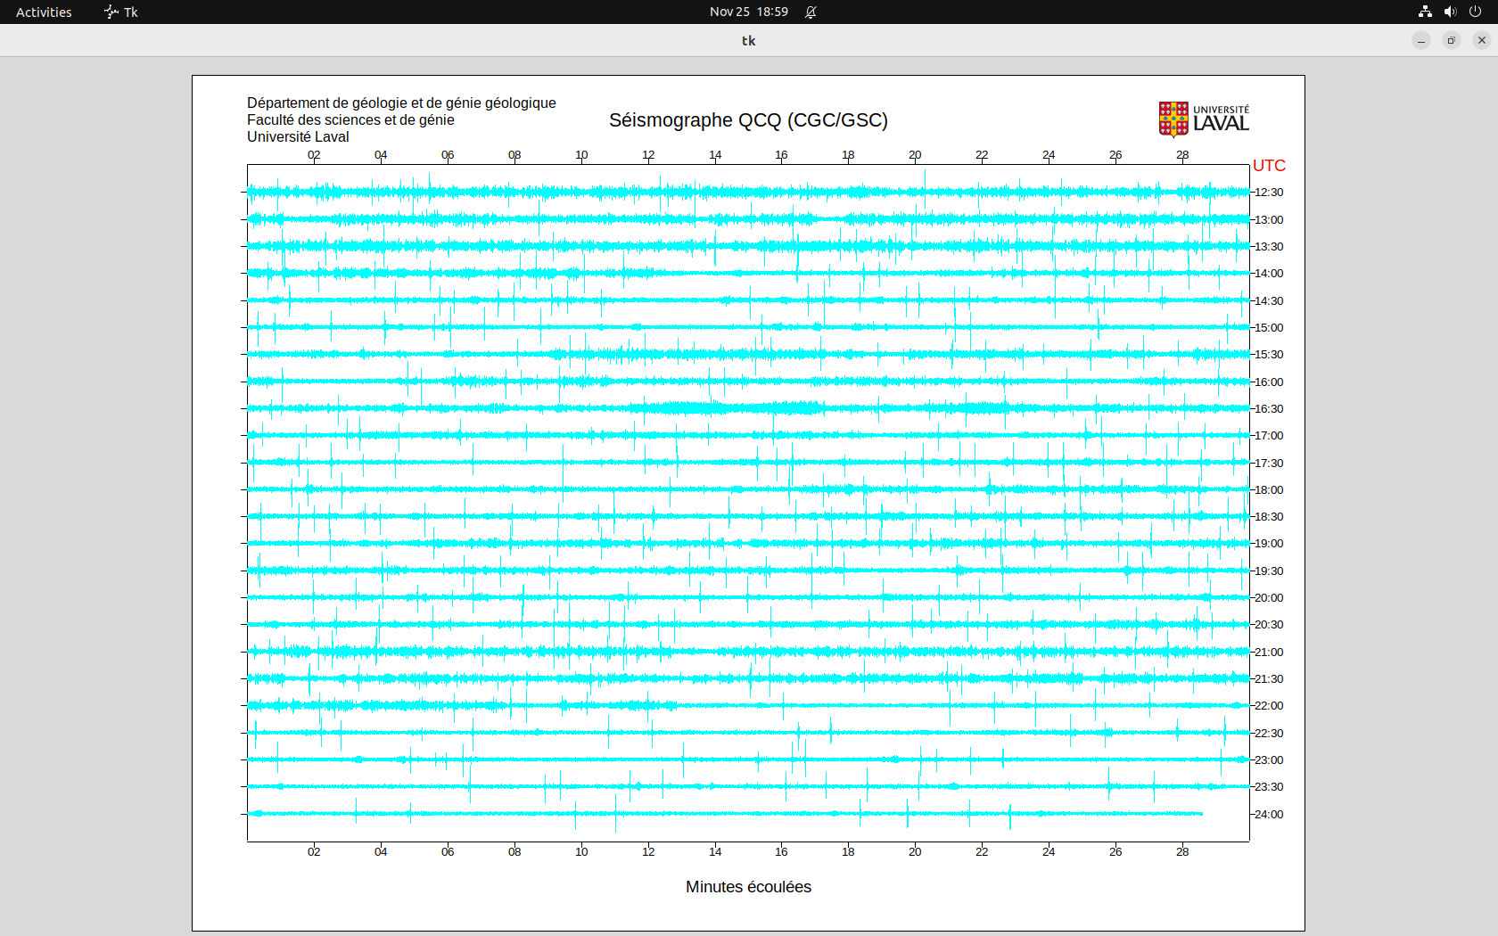
Task: Click the red UTC label
Action: coord(1269,166)
